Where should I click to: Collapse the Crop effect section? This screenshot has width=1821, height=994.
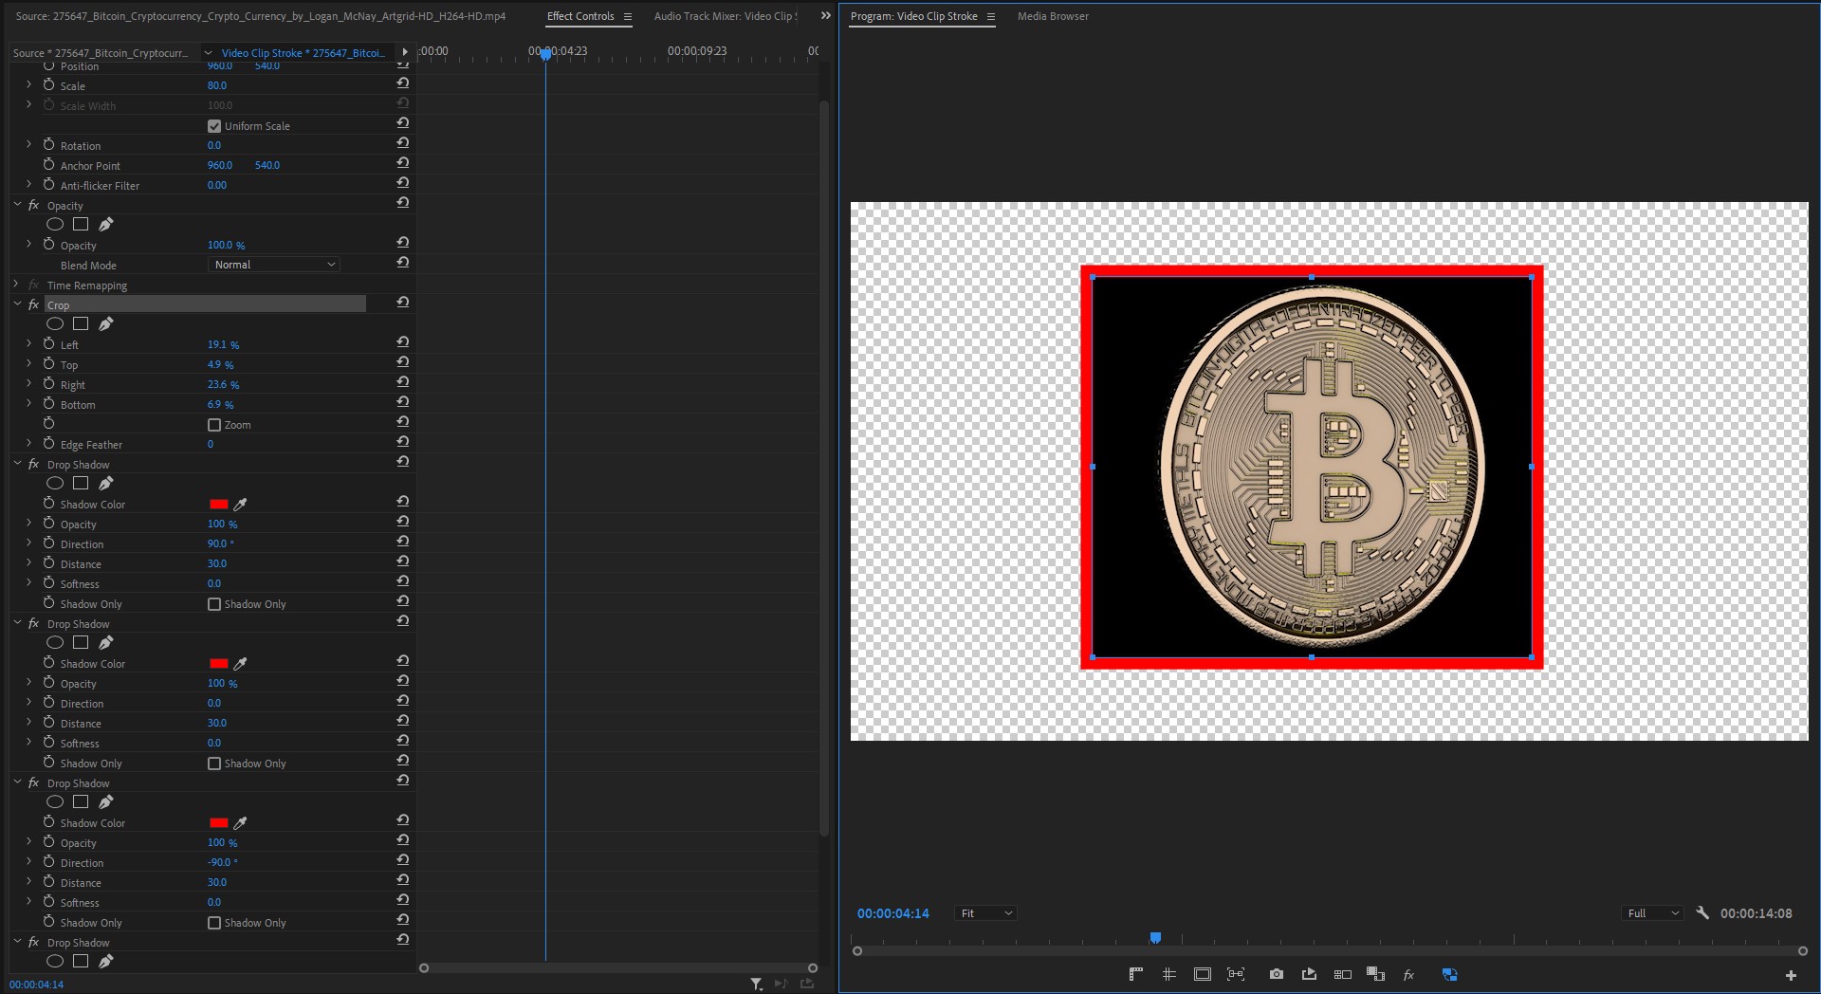tap(17, 304)
